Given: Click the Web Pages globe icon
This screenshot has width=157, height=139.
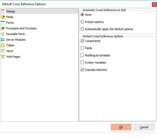Looking at the screenshot, I should pos(3,57).
